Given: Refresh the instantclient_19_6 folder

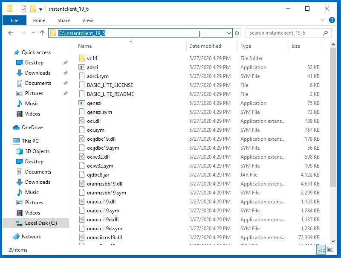Looking at the screenshot, I should click(x=237, y=33).
